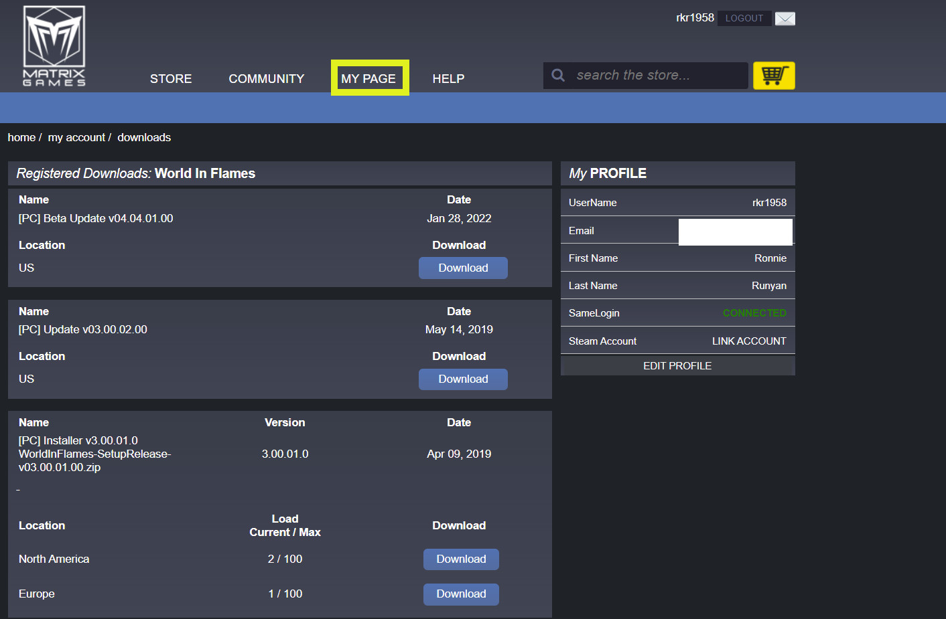This screenshot has width=946, height=619.
Task: Click the first name 'Ronnie'
Action: (x=770, y=258)
